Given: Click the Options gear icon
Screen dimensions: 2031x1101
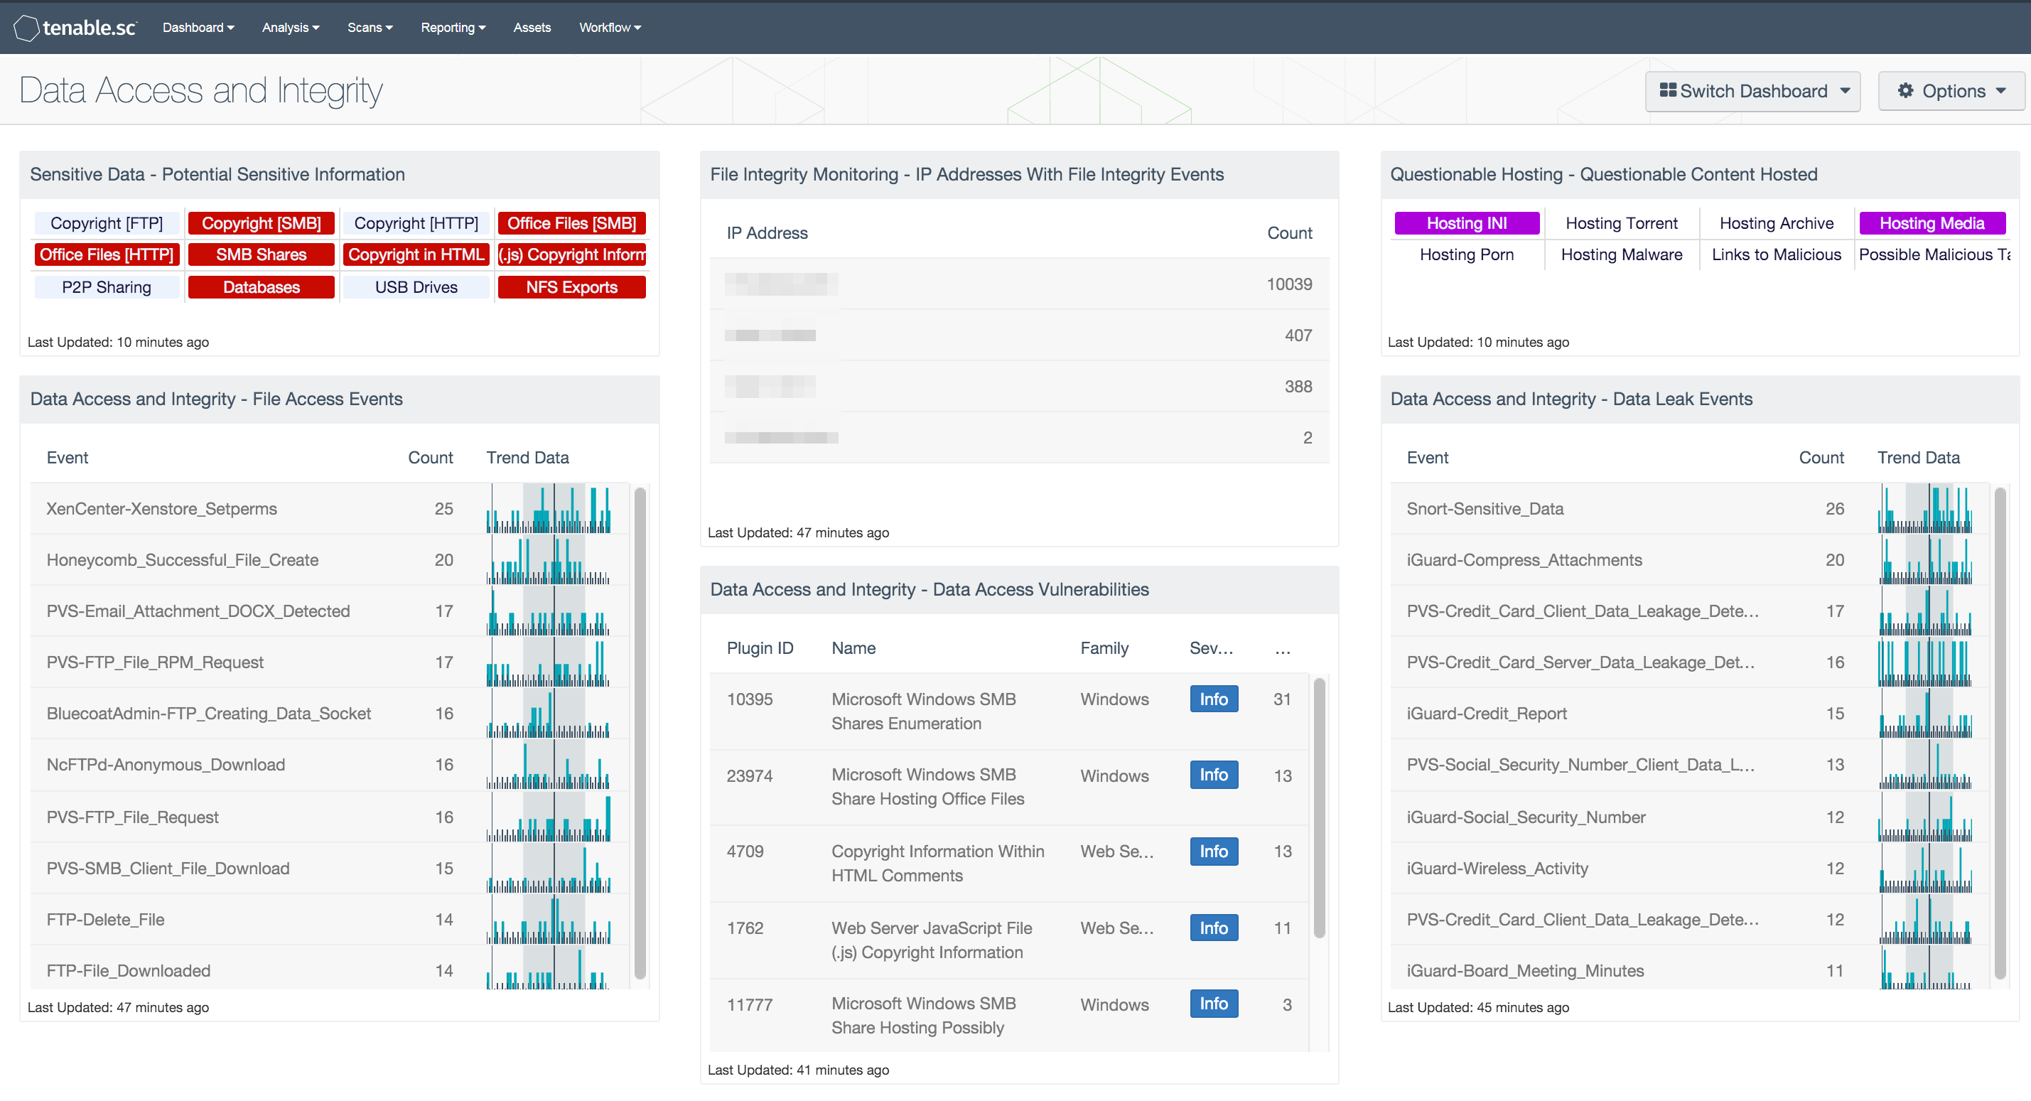Looking at the screenshot, I should (1905, 91).
